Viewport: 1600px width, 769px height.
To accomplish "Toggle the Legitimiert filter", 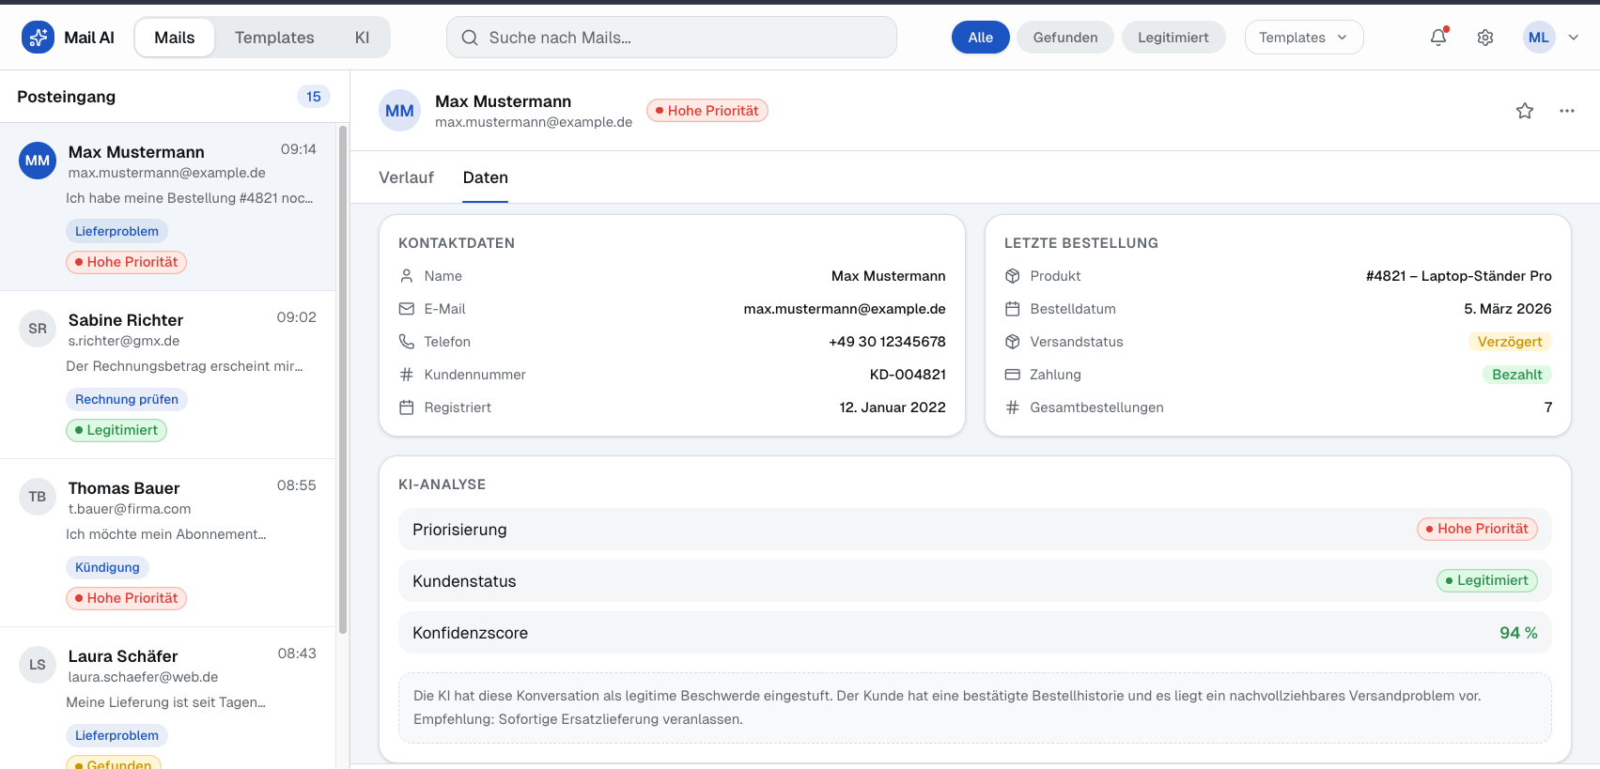I will (x=1173, y=38).
